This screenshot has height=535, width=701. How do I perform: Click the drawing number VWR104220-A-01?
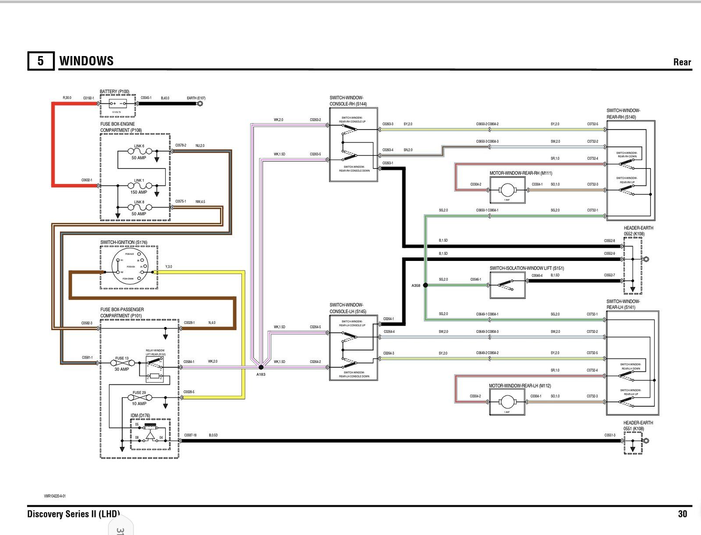(55, 496)
